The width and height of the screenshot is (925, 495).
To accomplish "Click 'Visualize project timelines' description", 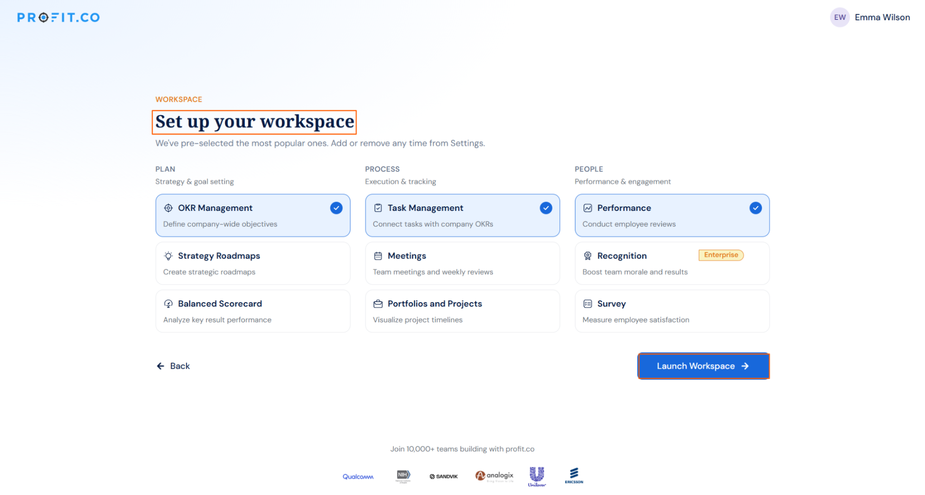I will click(x=417, y=320).
